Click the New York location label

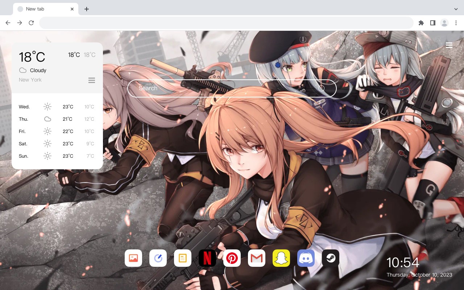(x=30, y=80)
